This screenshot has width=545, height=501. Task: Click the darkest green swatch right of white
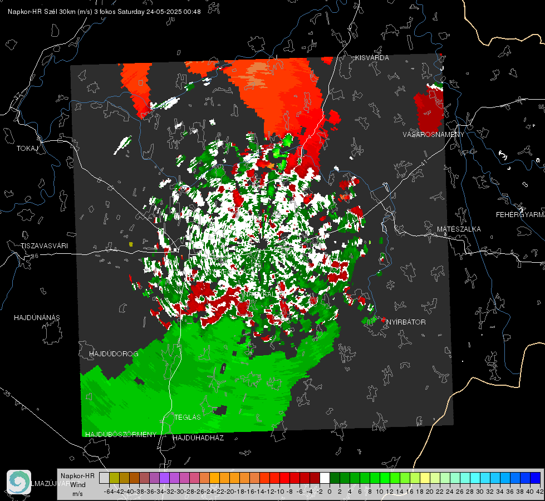pyautogui.click(x=335, y=478)
